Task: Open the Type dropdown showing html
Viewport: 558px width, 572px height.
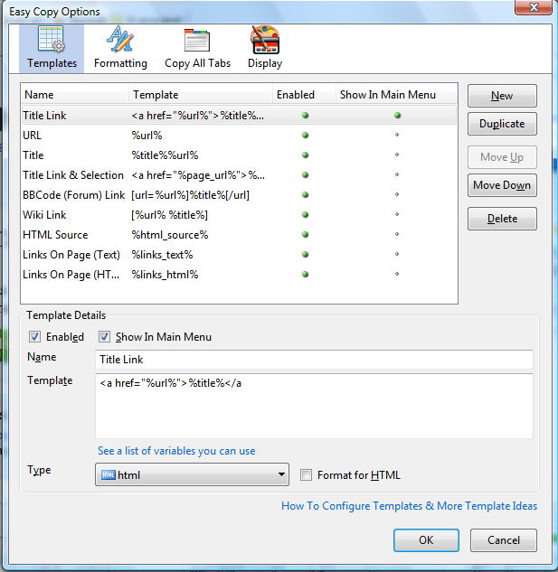Action: pyautogui.click(x=192, y=475)
